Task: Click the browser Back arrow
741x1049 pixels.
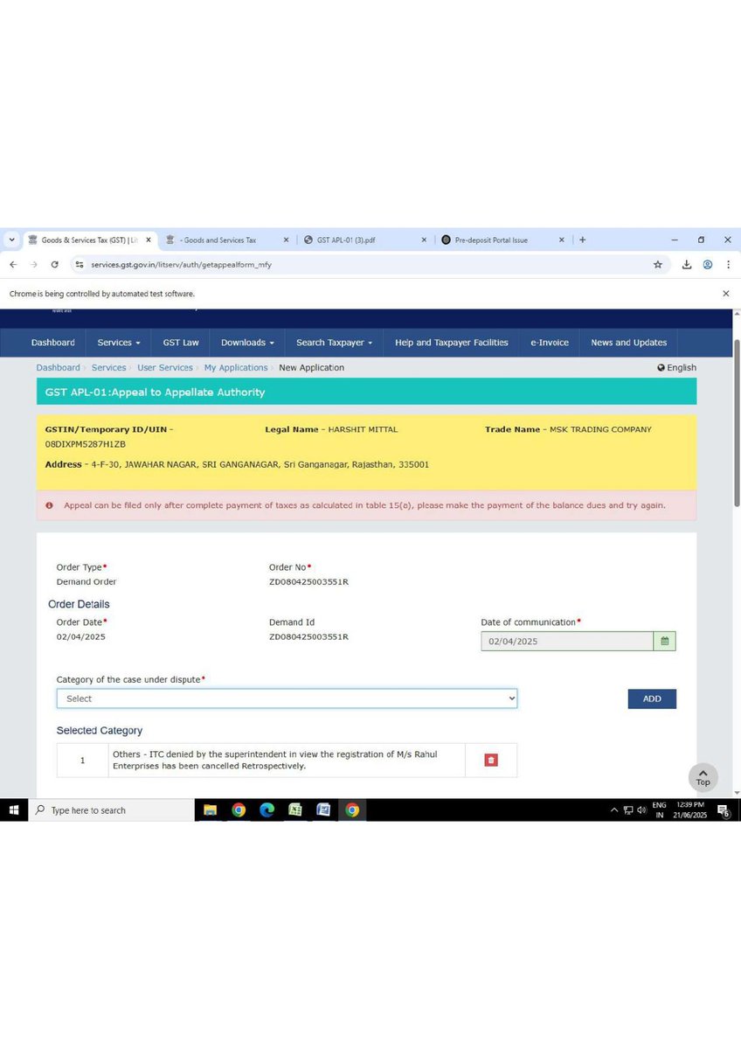Action: 13,264
